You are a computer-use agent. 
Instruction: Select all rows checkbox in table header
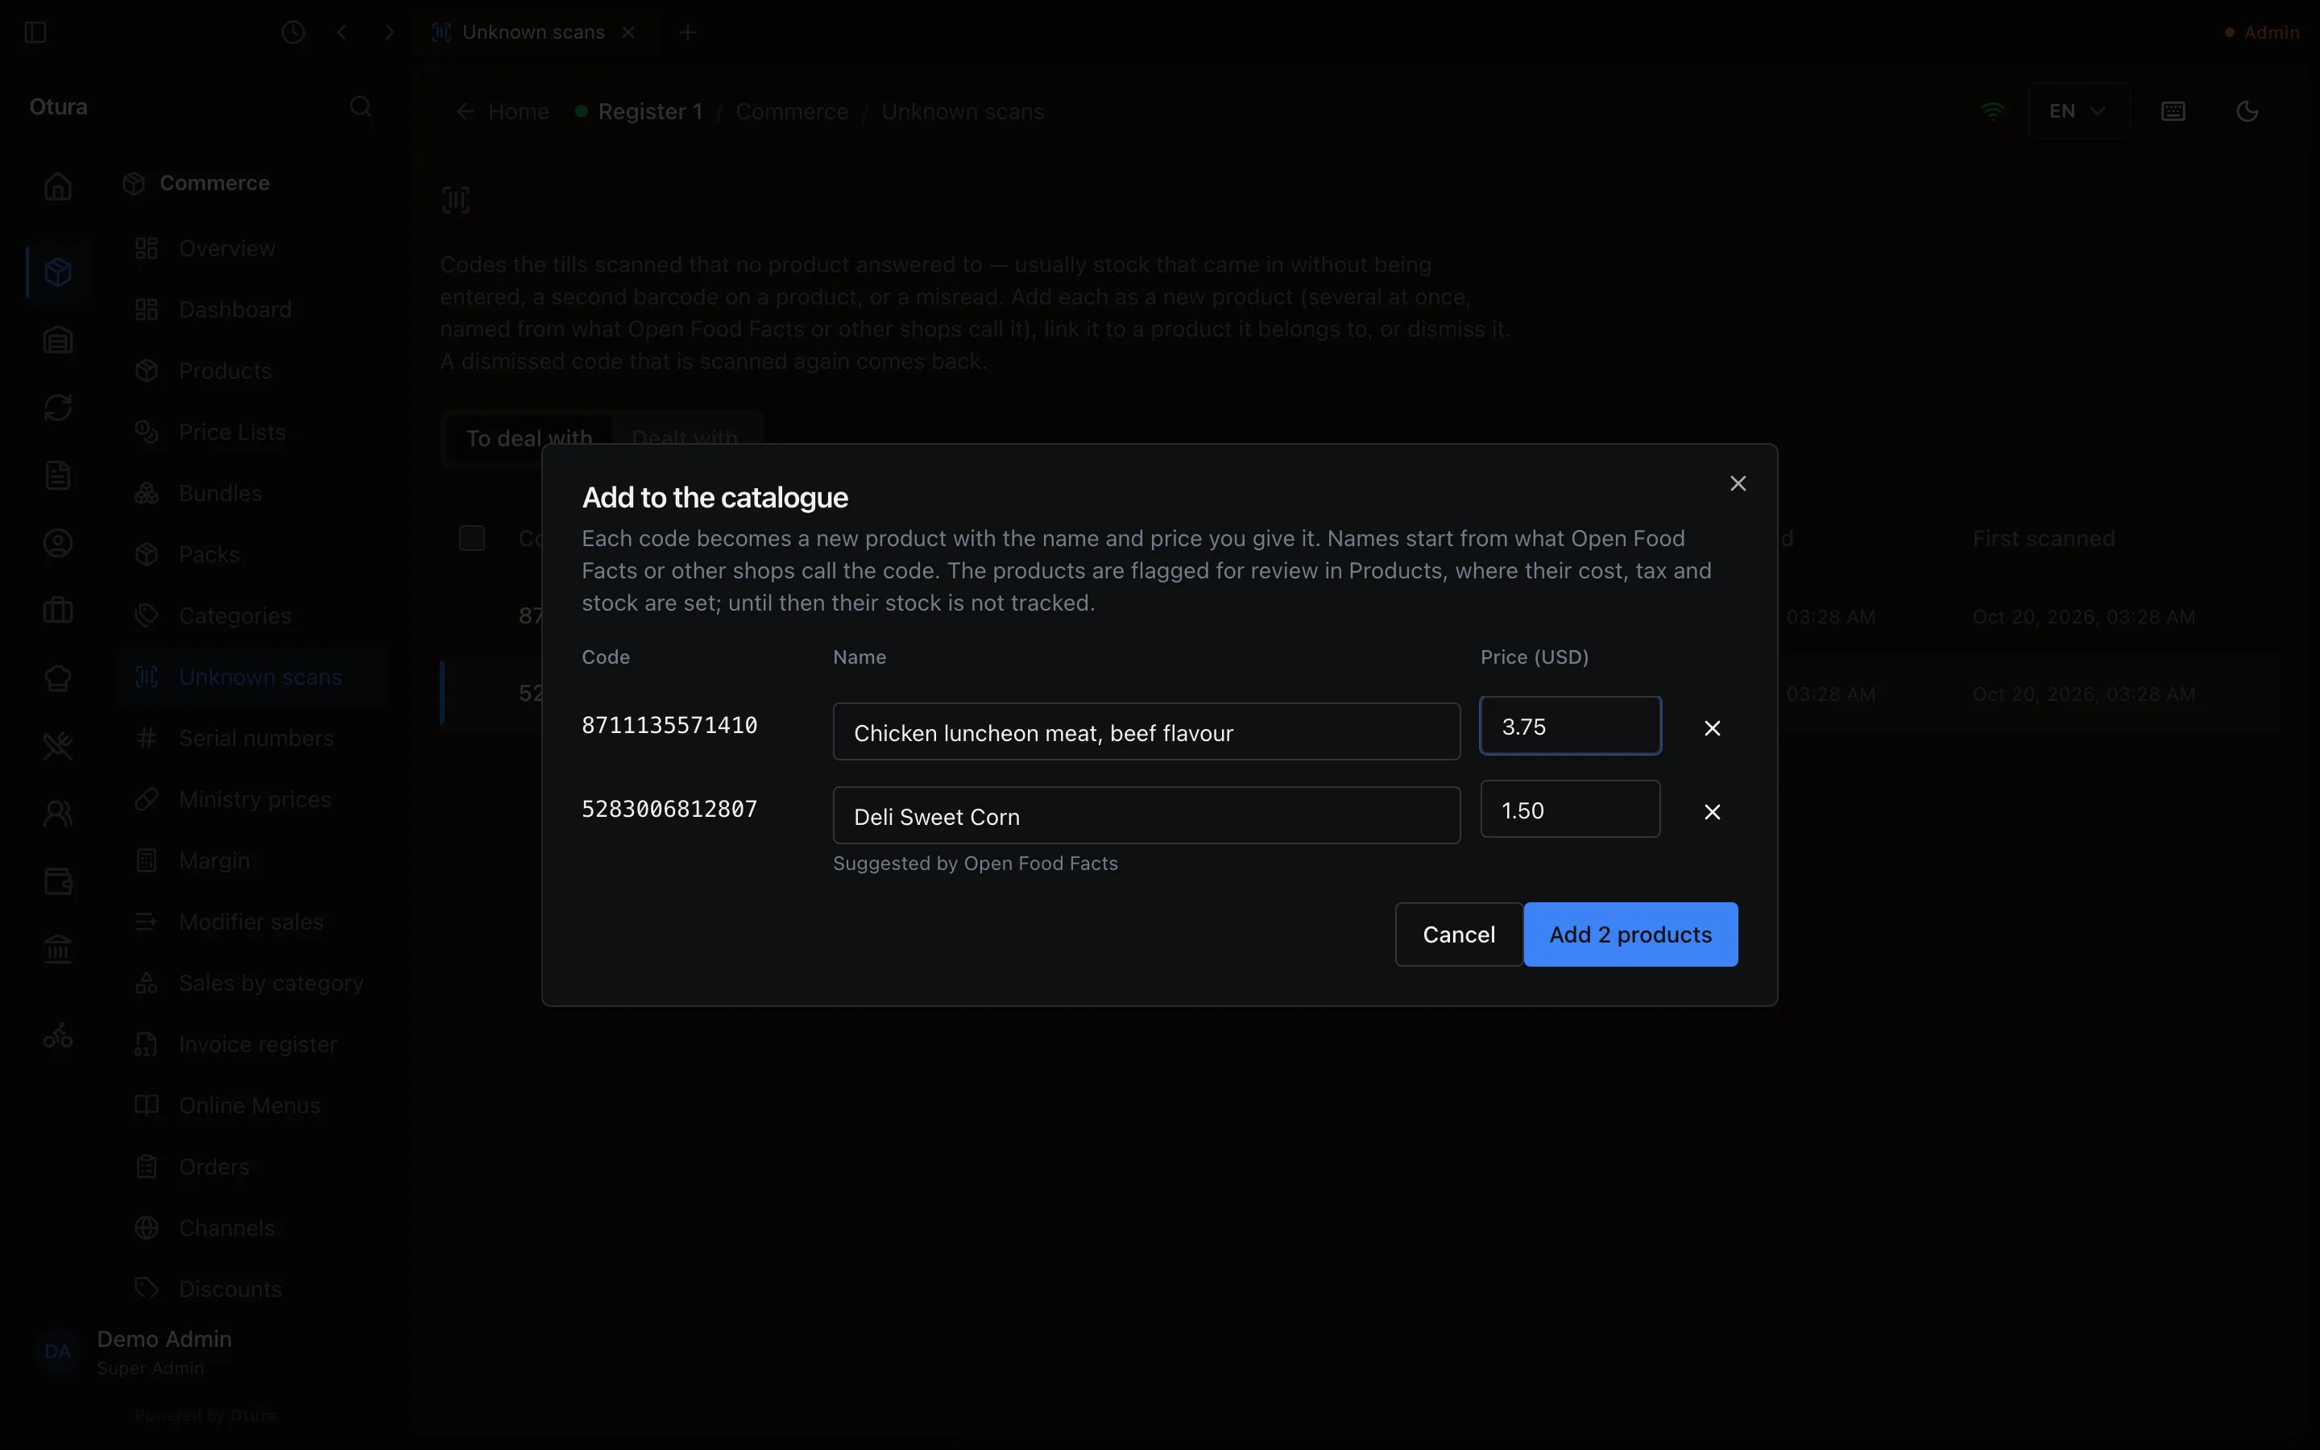(x=472, y=538)
